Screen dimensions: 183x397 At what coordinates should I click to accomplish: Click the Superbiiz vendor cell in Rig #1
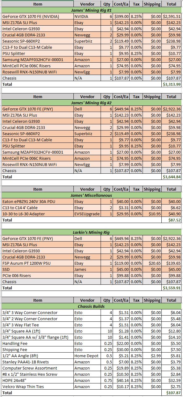point(87,41)
